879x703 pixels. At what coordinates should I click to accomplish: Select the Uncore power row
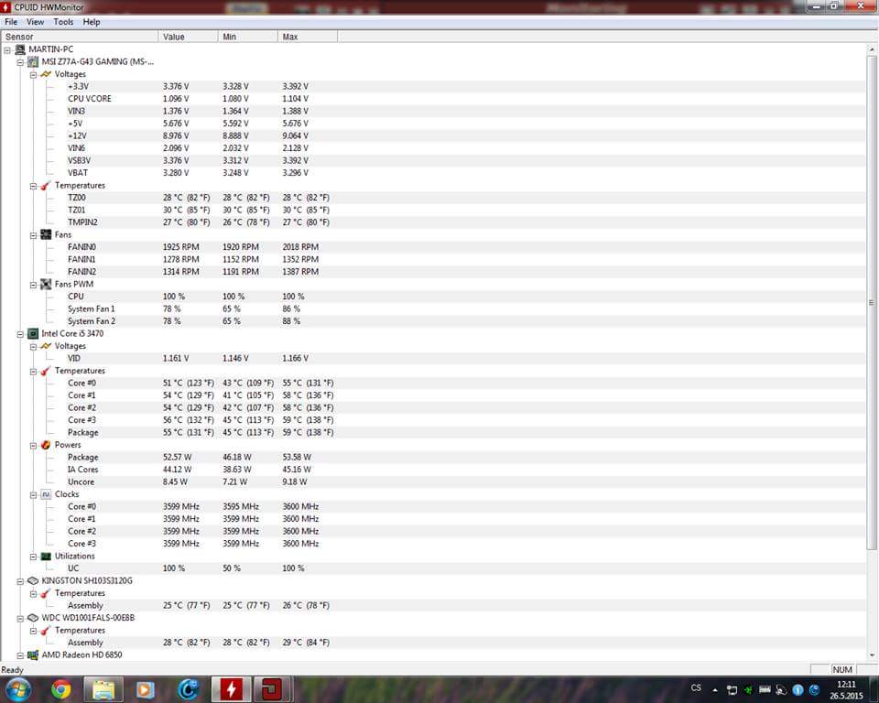pos(433,482)
